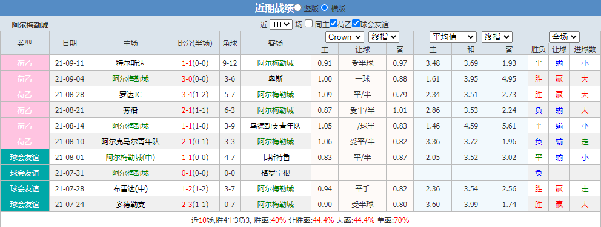The image size is (601, 227).
Task: Uncheck the 球会友谊 checkbox
Action: (356, 24)
